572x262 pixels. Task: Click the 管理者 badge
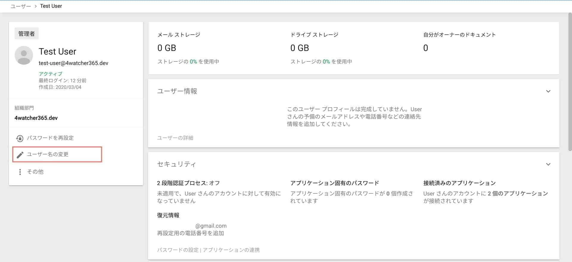click(27, 34)
